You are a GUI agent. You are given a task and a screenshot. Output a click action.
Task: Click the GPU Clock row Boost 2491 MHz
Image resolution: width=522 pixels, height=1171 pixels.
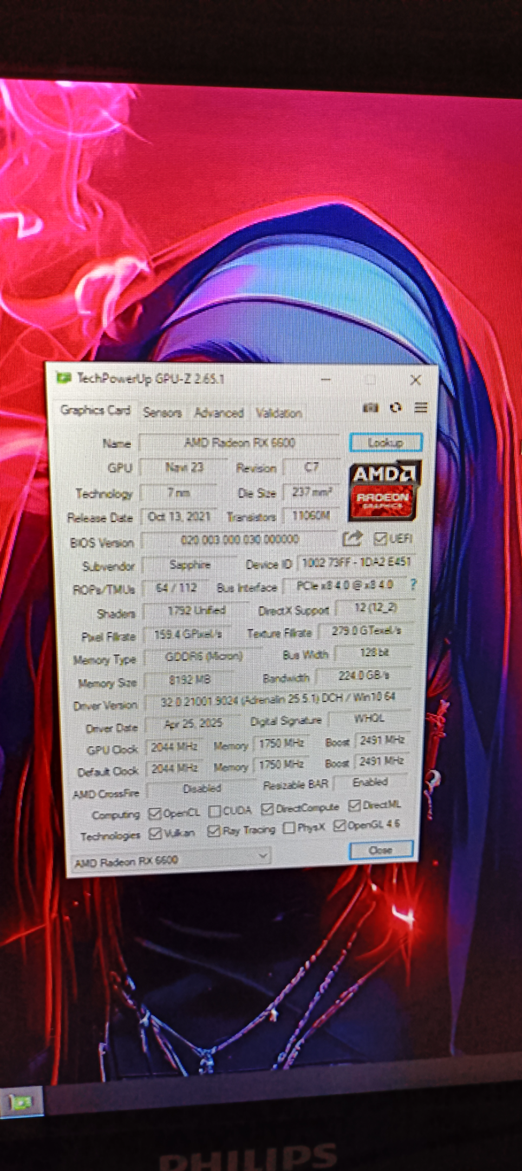[x=382, y=740]
